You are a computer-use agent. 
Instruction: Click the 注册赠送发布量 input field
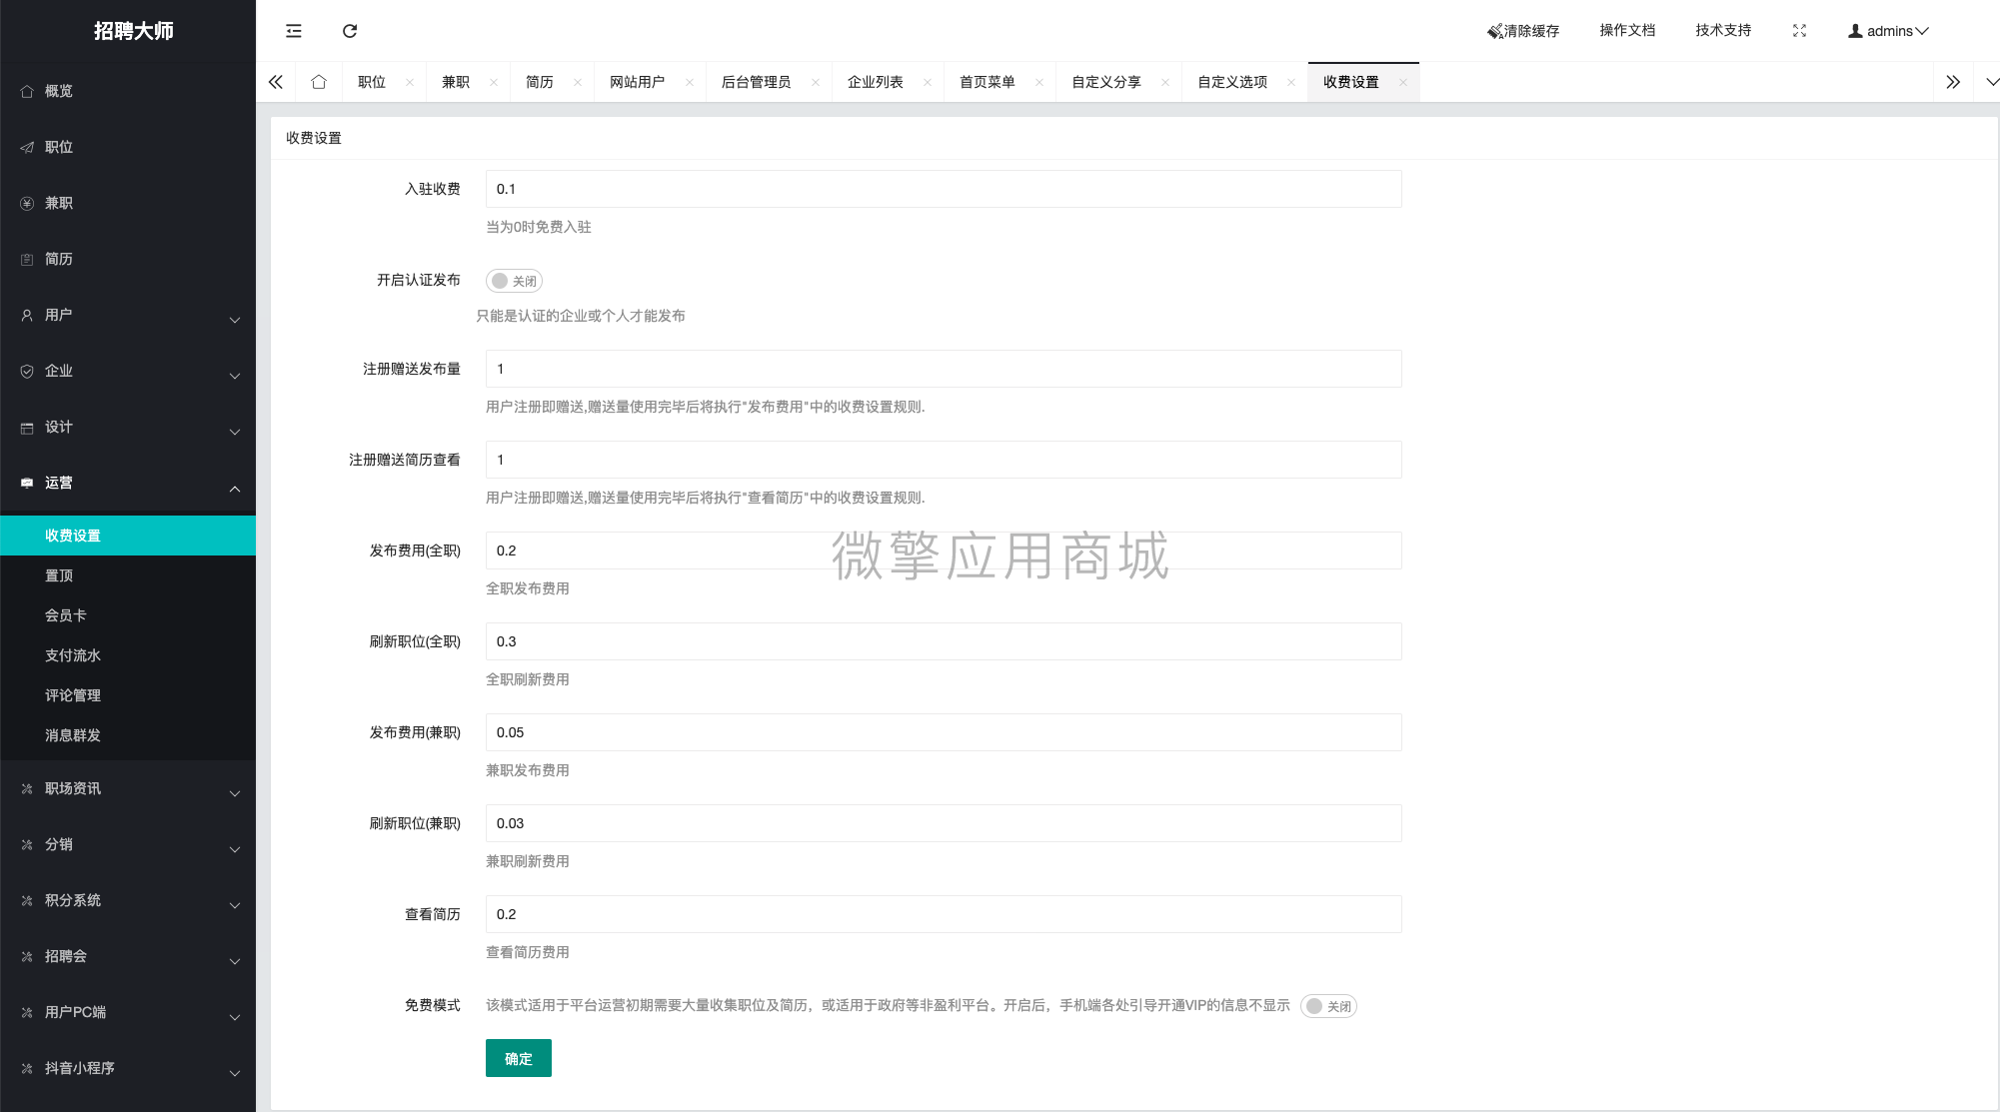click(x=944, y=369)
